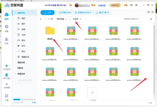Screen dimensions: 157x107
Task: Click the storage usage progress bar
Action: 25,99
